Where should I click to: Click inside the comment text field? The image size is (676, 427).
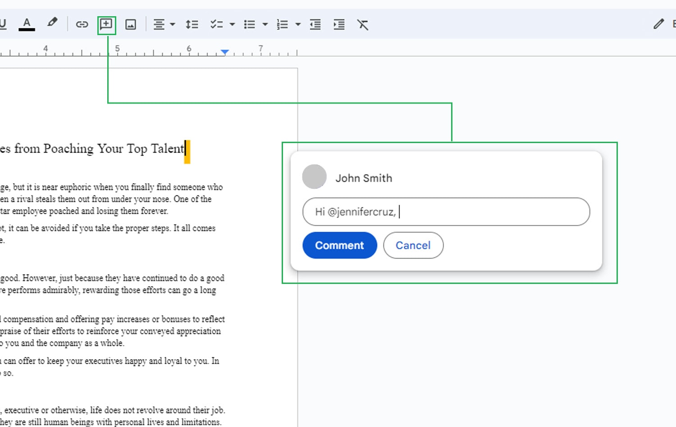(446, 211)
